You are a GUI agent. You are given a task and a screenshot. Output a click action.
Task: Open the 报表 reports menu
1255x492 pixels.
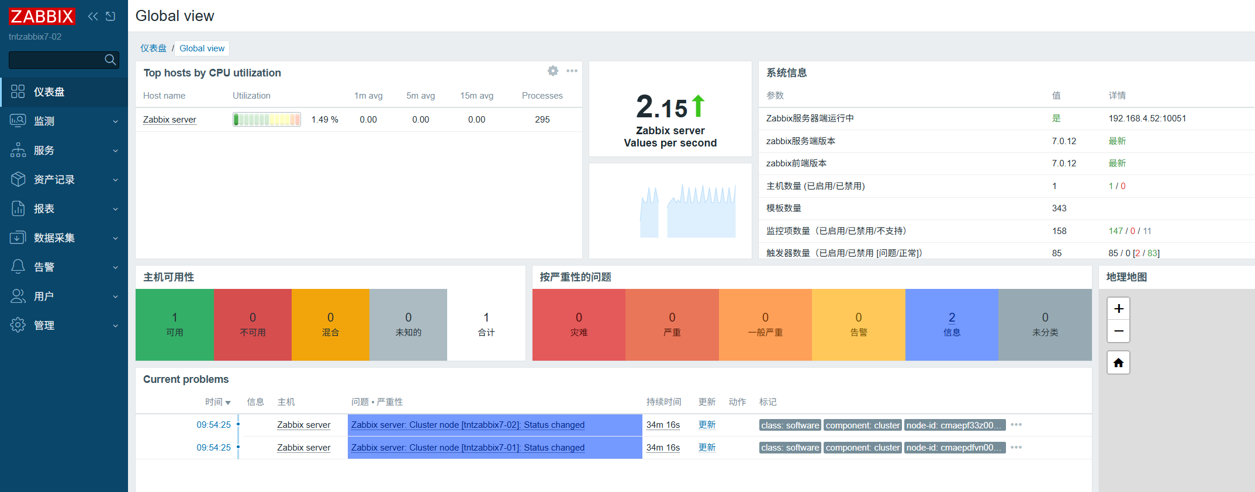coord(64,209)
